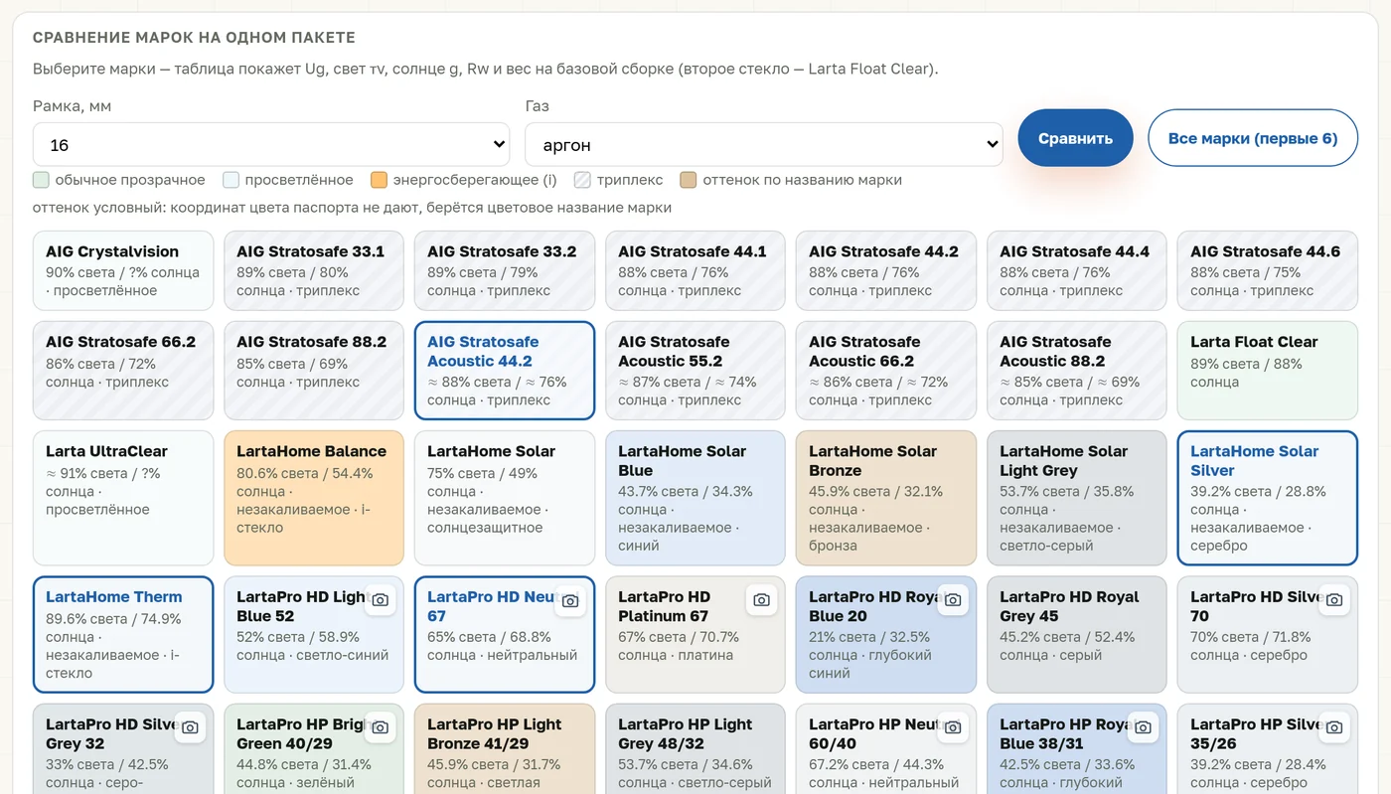Select the AIG Crystalvision card

(x=123, y=271)
